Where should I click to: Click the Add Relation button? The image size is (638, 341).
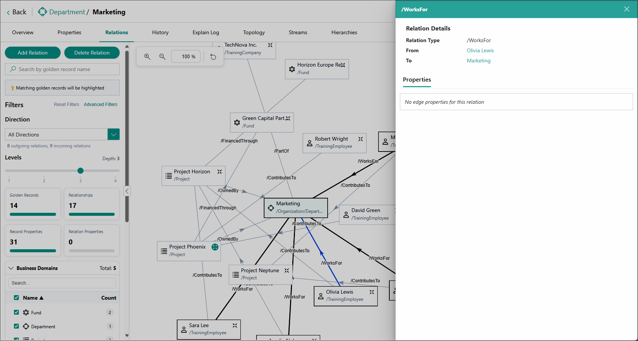tap(33, 53)
